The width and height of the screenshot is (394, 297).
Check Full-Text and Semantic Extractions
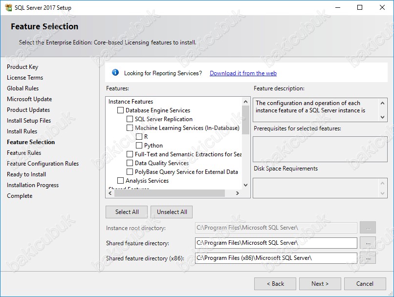pyautogui.click(x=130, y=154)
